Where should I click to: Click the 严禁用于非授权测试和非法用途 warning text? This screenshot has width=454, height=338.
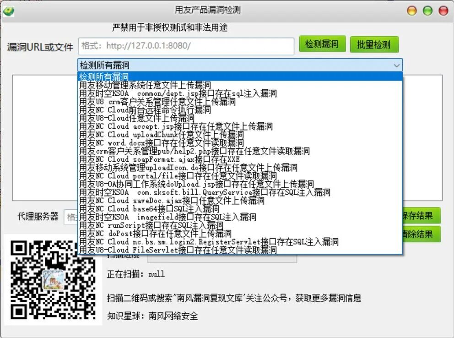click(170, 27)
